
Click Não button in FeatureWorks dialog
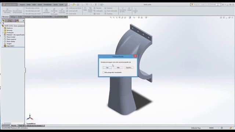coord(118,67)
